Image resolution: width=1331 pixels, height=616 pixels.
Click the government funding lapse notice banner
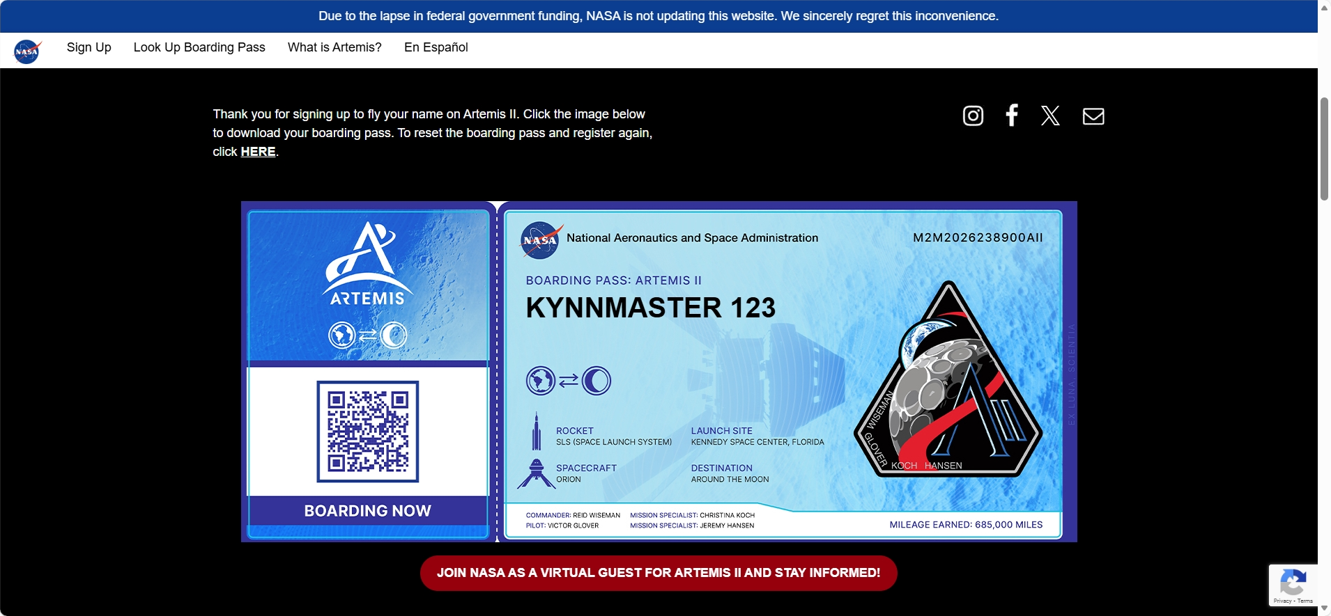pyautogui.click(x=659, y=16)
